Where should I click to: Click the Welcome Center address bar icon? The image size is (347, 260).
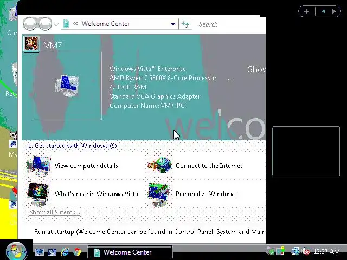[x=66, y=24]
